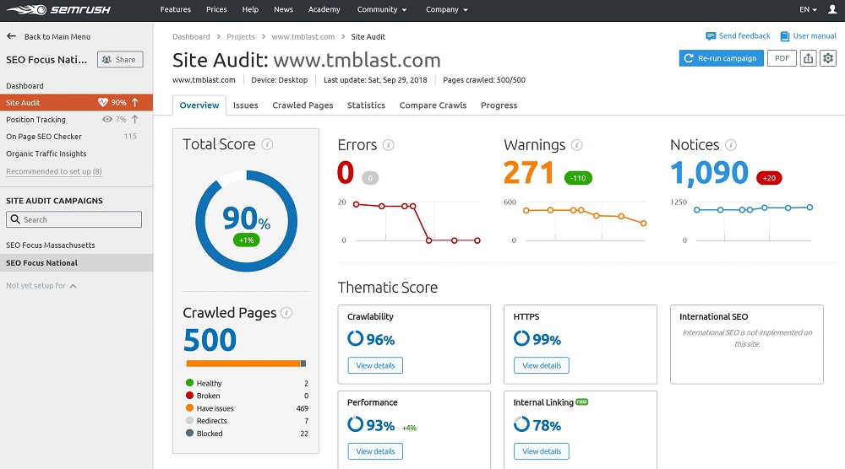Screen dimensions: 845x469
Task: Switch to the Compare Crawls tab
Action: point(433,105)
